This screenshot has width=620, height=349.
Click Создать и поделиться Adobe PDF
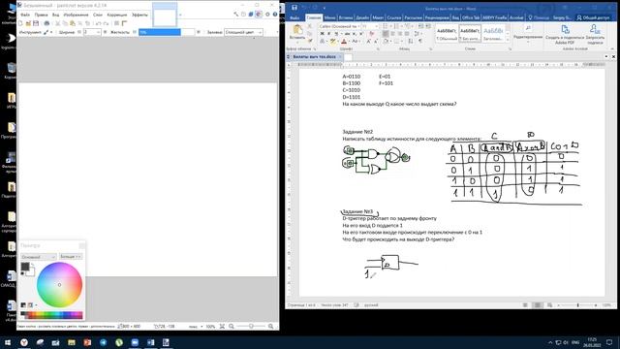(x=565, y=34)
